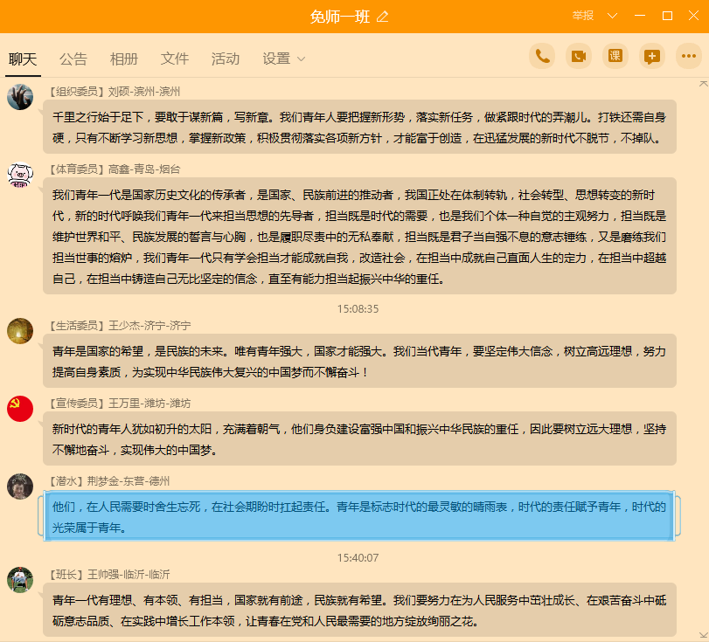Screen dimensions: 709x642
Task: Click 刘硕's avatar picture
Action: (x=20, y=97)
